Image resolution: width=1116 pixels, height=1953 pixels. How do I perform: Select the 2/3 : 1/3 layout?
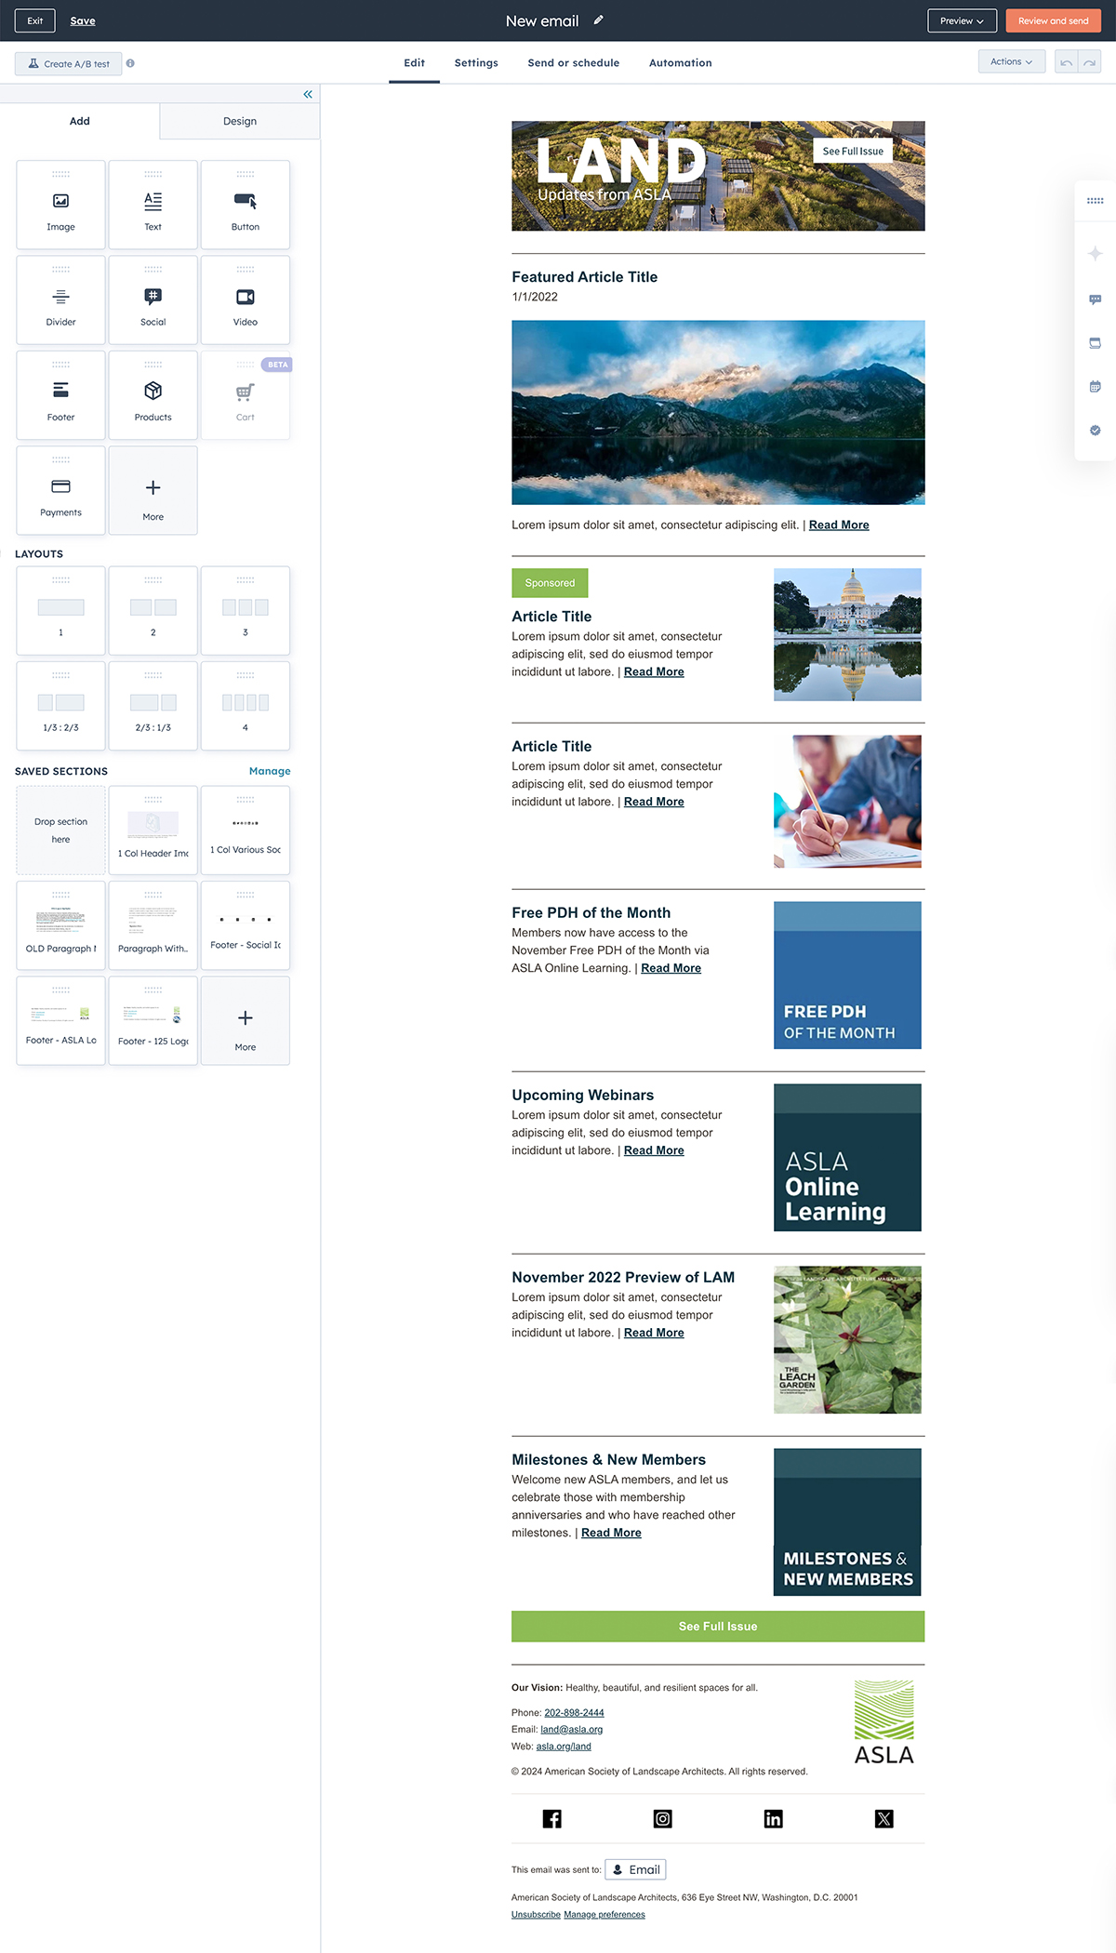pos(153,706)
